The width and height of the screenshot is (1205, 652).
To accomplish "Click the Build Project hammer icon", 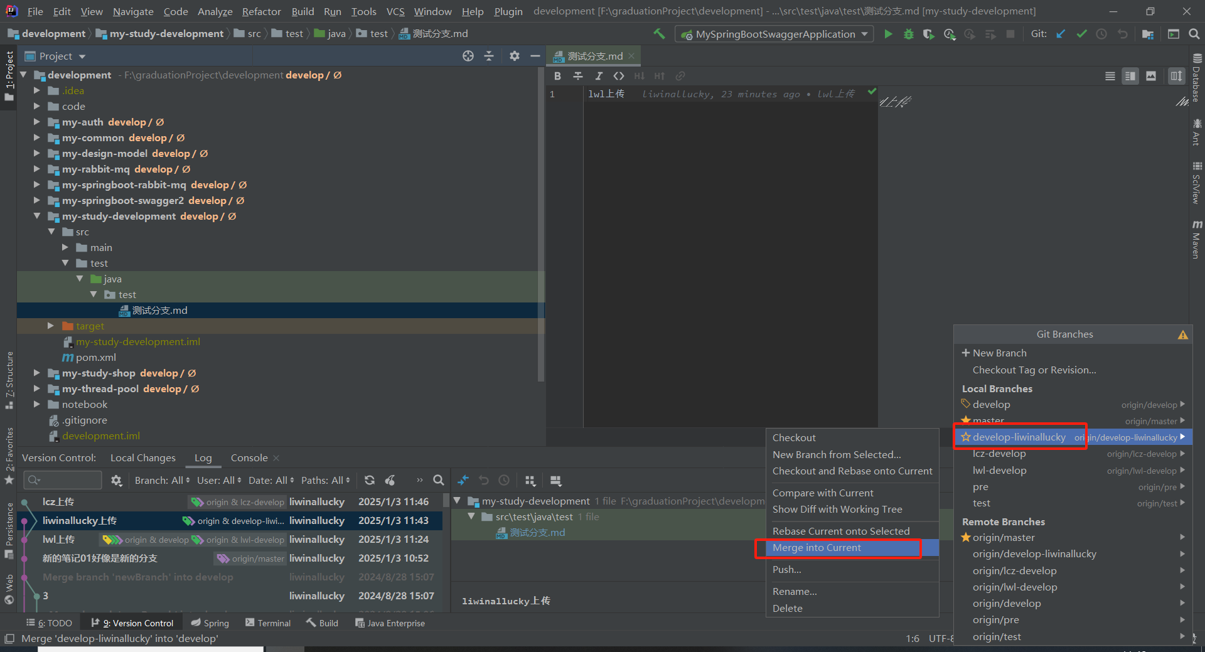I will click(x=659, y=34).
